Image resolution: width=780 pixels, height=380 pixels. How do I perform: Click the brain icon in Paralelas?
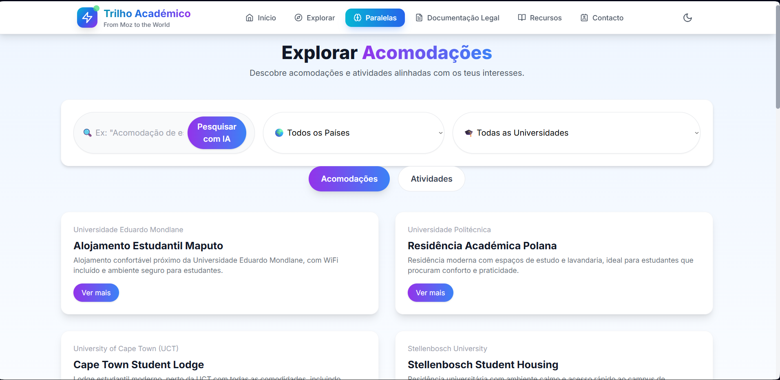(357, 18)
